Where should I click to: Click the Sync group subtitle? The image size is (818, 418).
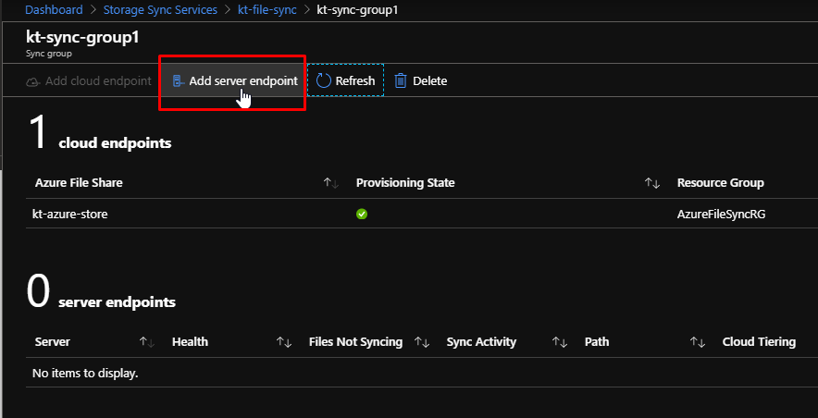coord(48,53)
